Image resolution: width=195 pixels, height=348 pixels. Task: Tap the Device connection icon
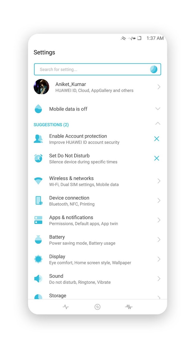pyautogui.click(x=38, y=201)
